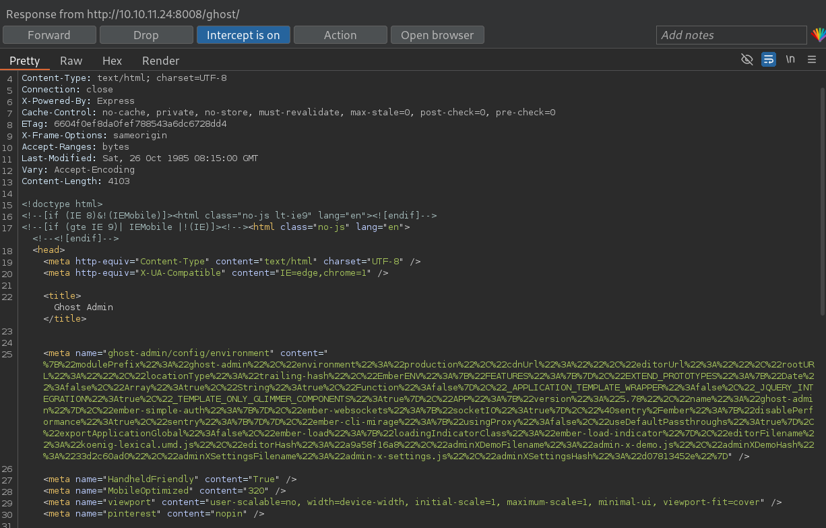Image resolution: width=826 pixels, height=528 pixels.
Task: Switch to the Raw tab
Action: coord(71,61)
